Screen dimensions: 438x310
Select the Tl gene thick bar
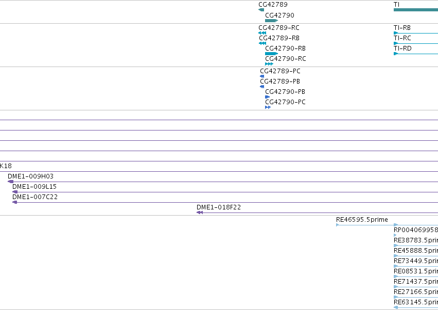coord(416,10)
